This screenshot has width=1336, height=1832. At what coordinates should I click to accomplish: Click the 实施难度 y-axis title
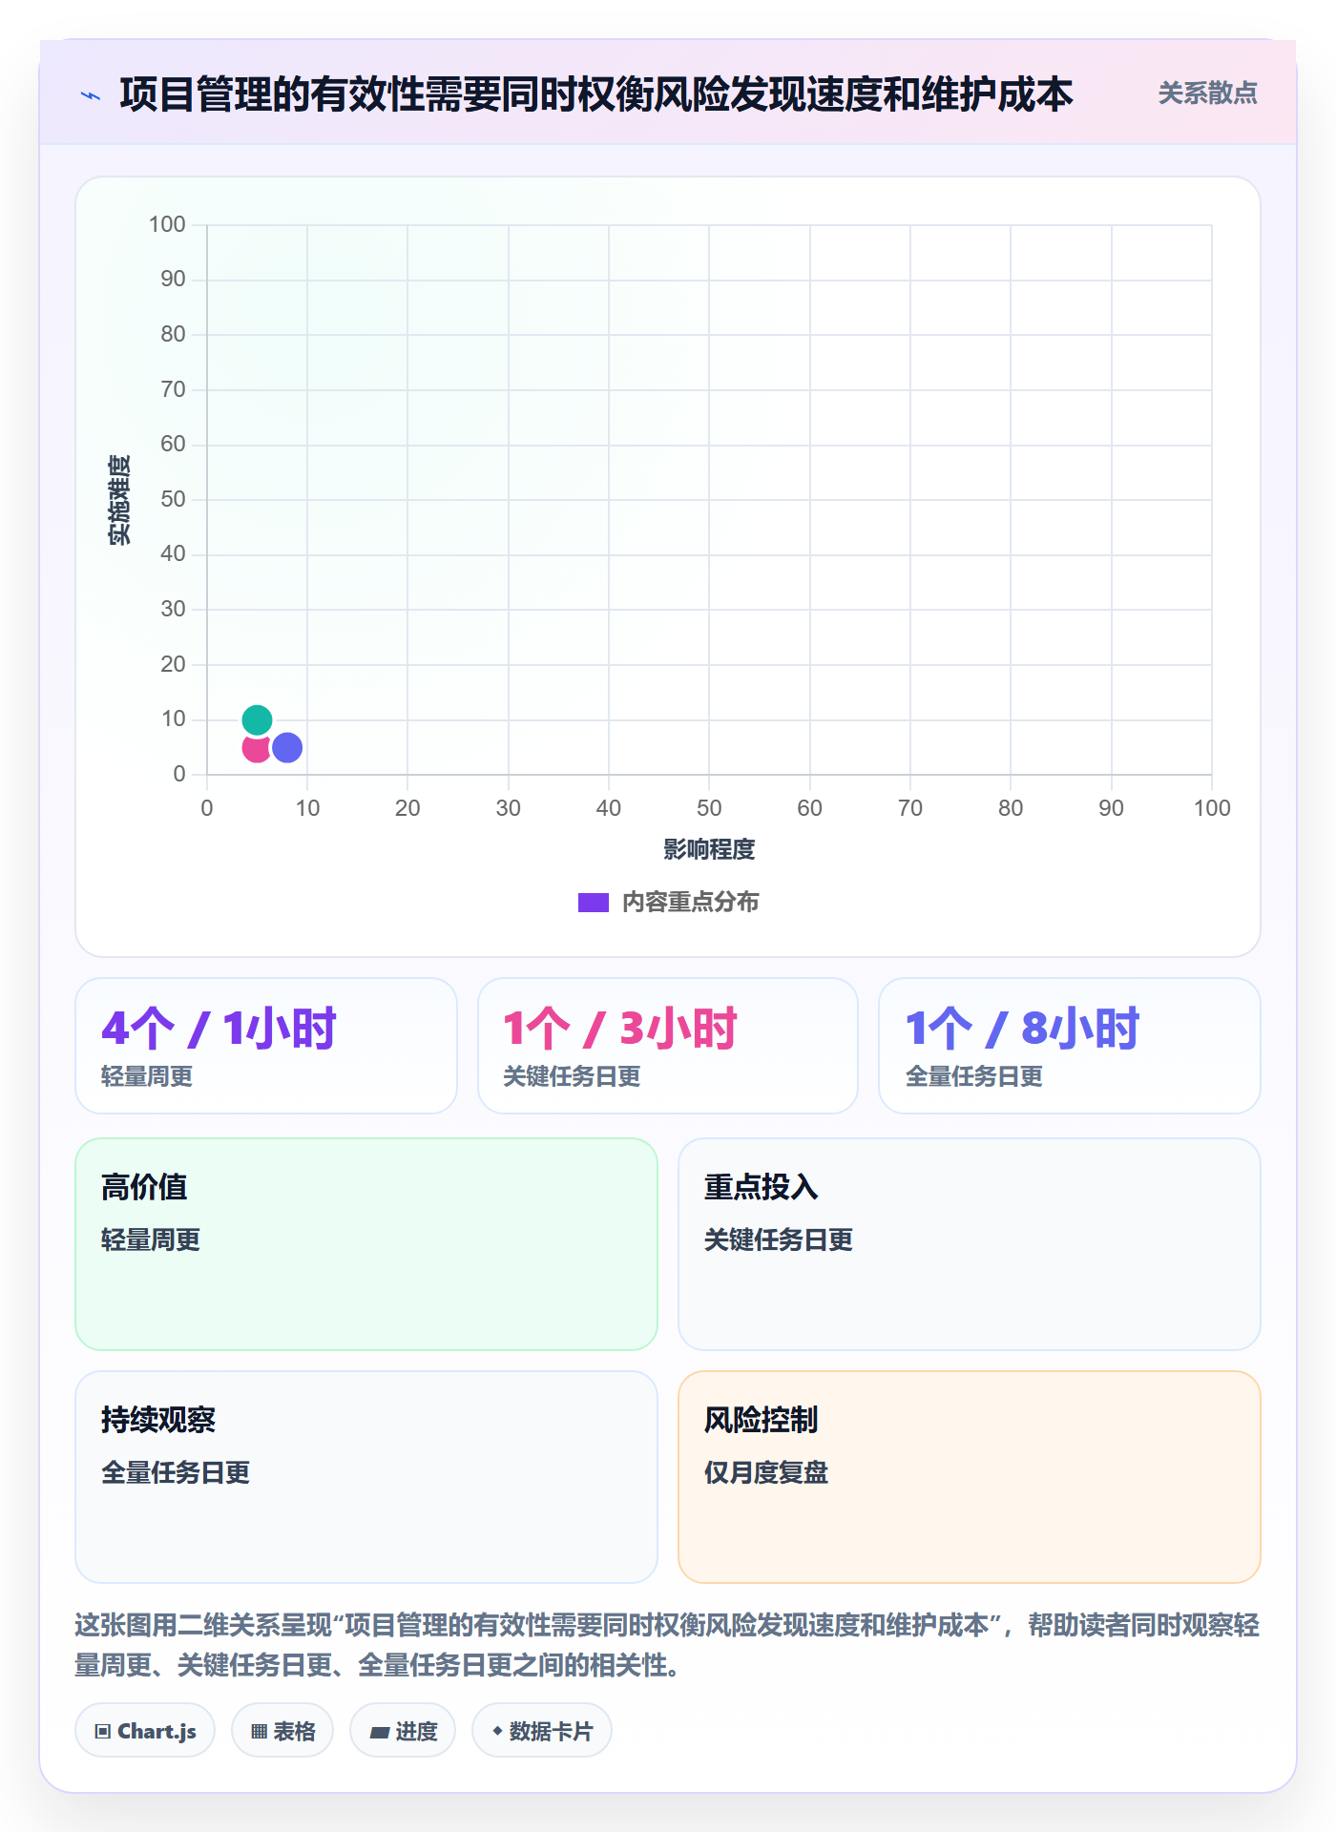click(x=119, y=500)
